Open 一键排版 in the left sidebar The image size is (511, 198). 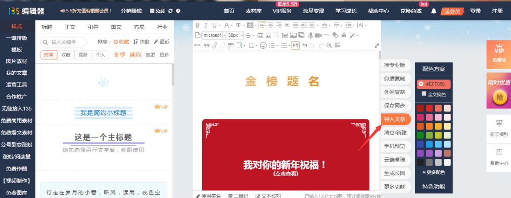pos(17,38)
